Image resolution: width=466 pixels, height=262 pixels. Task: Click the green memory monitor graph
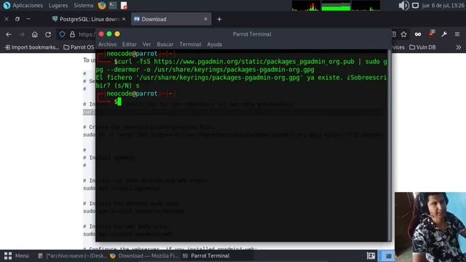click(336, 6)
